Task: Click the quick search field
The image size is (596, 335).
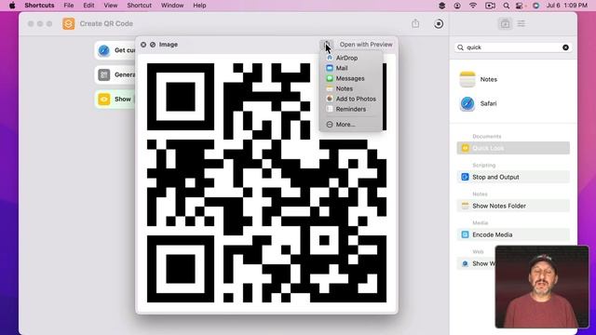Action: 513,47
